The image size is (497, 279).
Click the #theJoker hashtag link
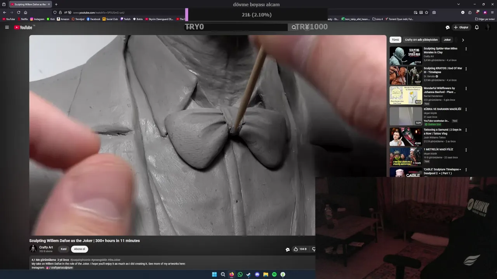(114, 260)
